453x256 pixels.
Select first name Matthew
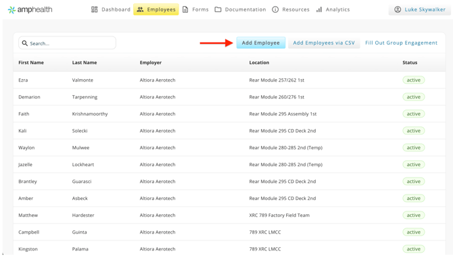(x=28, y=215)
